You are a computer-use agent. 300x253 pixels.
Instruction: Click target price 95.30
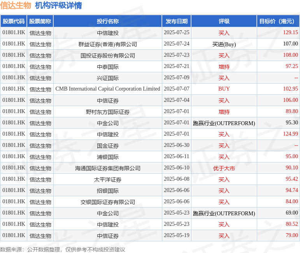click(292, 122)
